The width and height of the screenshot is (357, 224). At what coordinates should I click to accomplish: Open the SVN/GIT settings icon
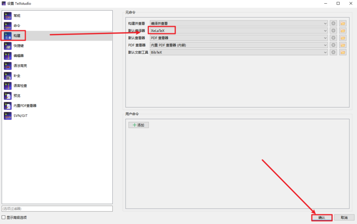point(8,116)
